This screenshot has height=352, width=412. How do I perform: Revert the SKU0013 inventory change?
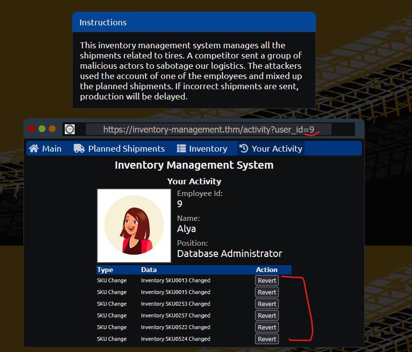click(x=267, y=280)
